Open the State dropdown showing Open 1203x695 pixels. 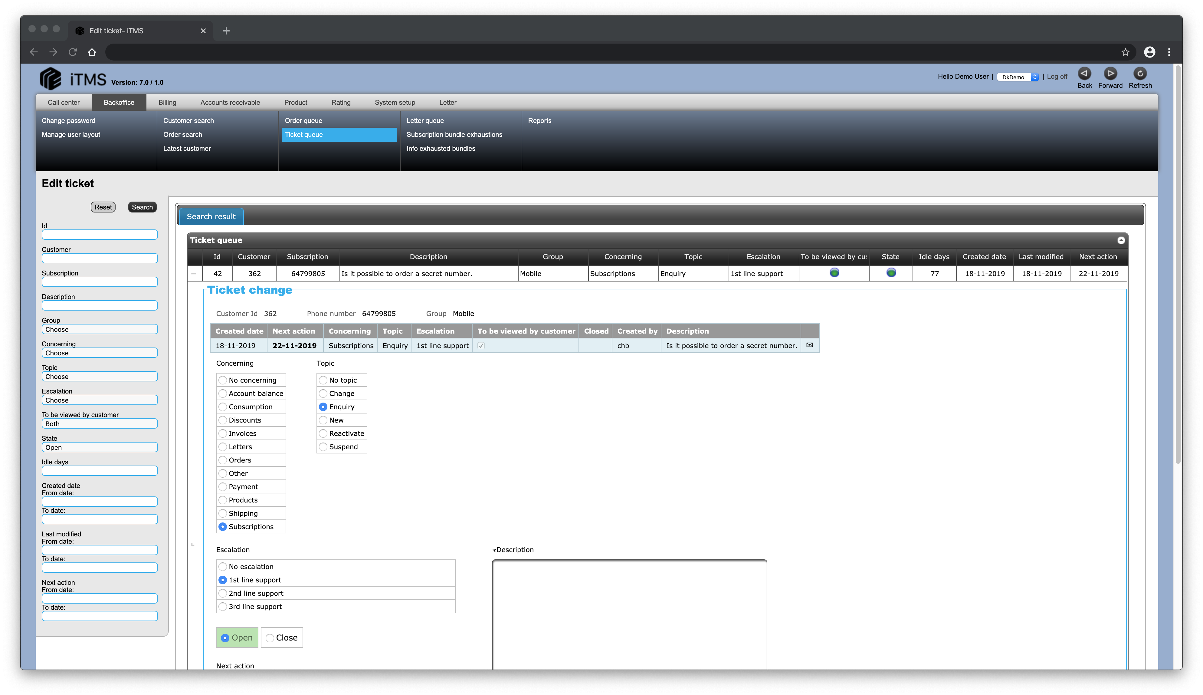click(x=100, y=447)
